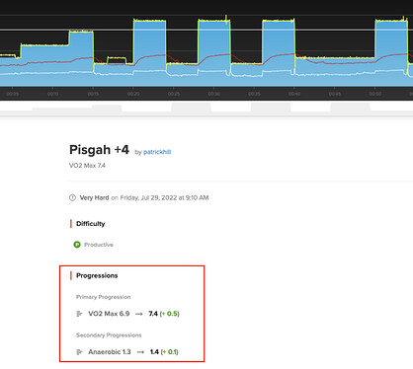Click the 'Very Hard' rating text
413x369 pixels.
point(94,197)
